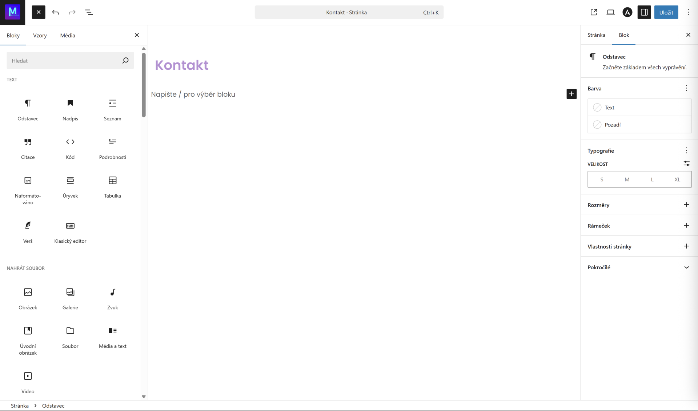Open the Astra settings icon
The width and height of the screenshot is (698, 411).
point(627,12)
